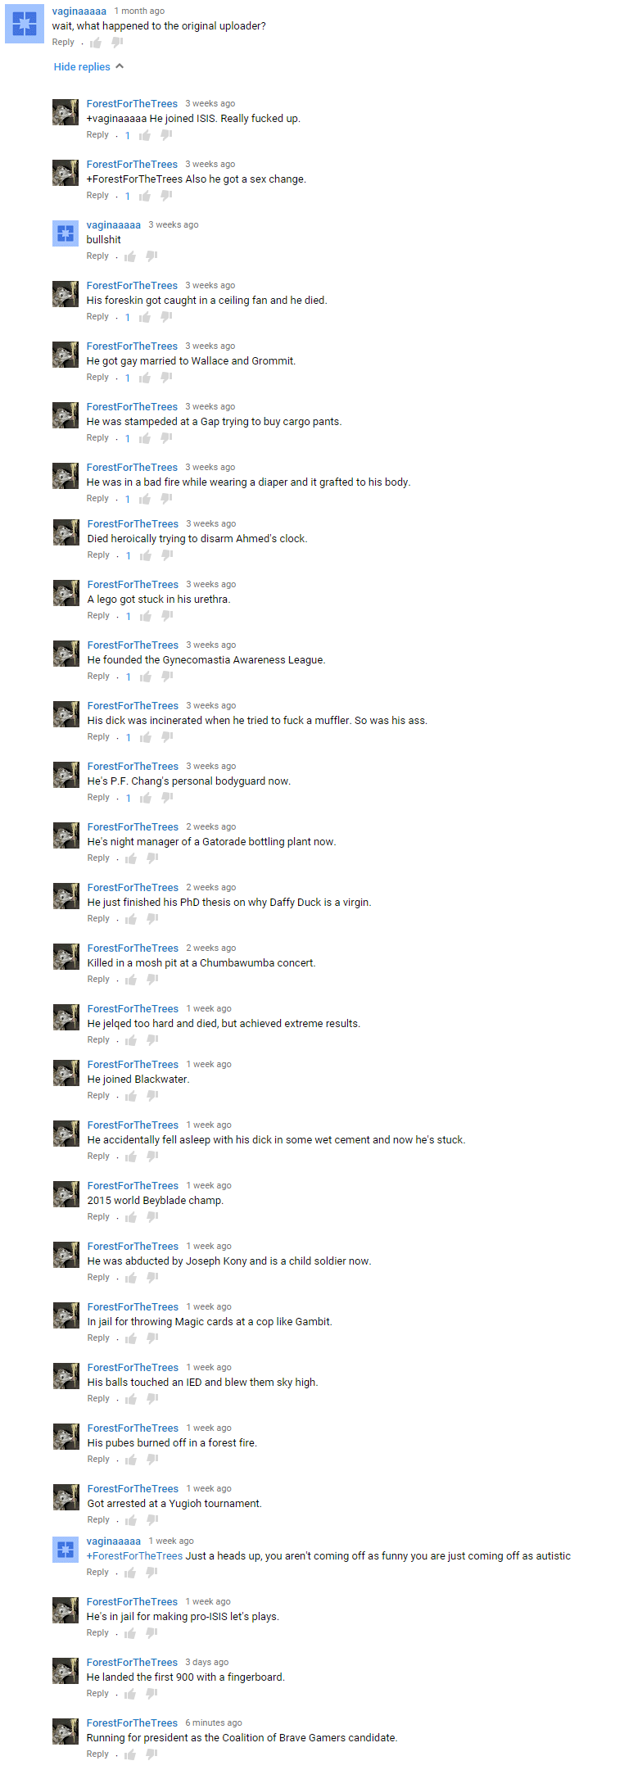Like the '2015 world Beyblade champ' comment
Screen dimensions: 633x1779
[131, 1217]
